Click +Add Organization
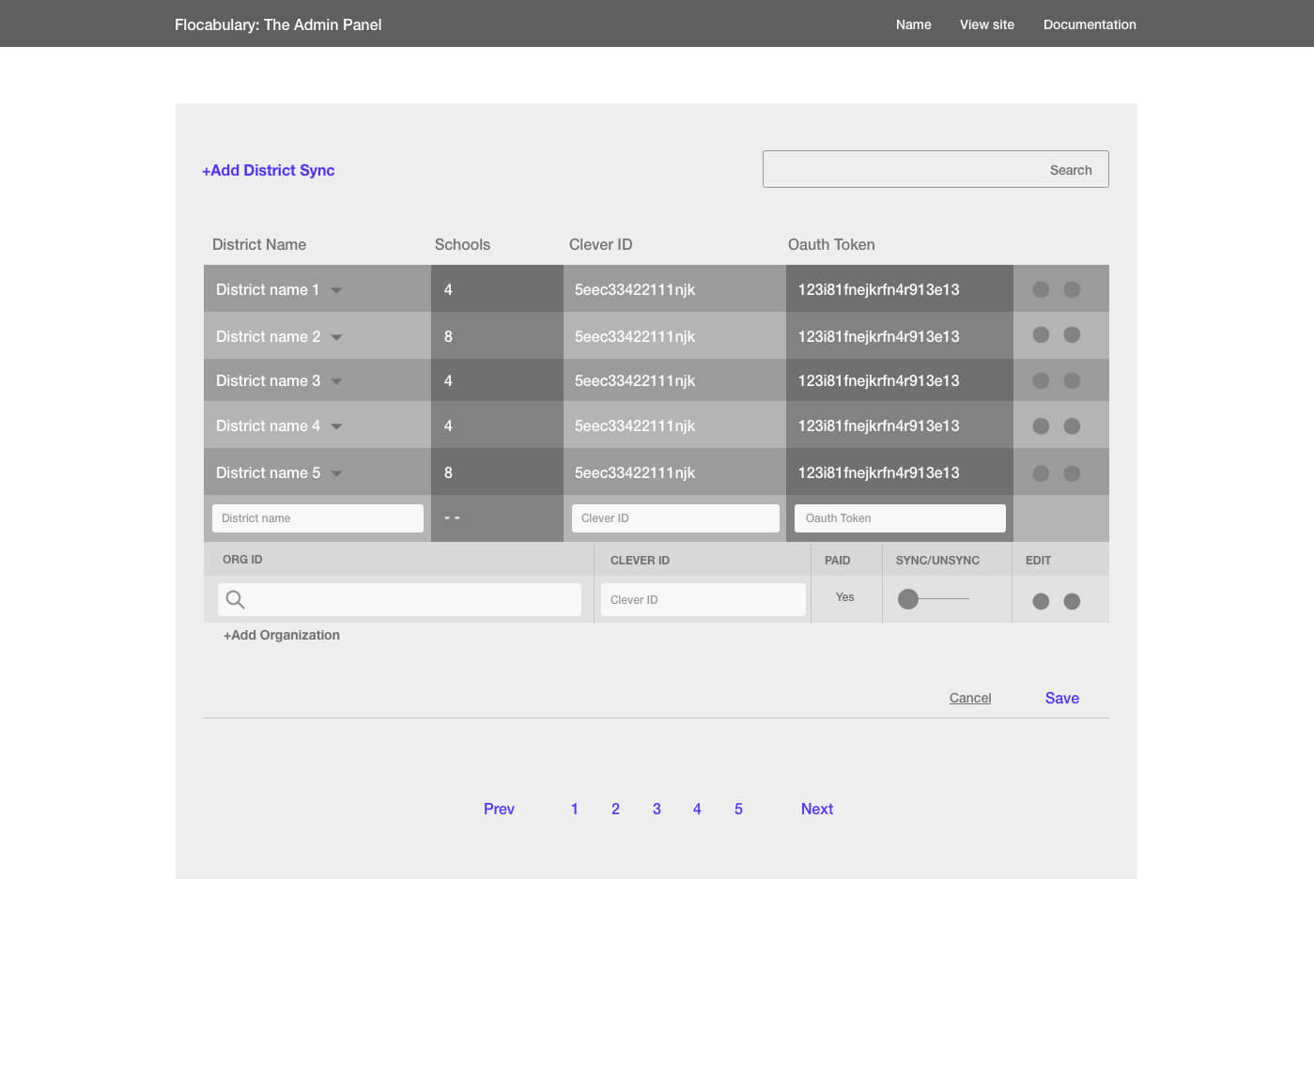Screen dimensions: 1314x1080 282,635
